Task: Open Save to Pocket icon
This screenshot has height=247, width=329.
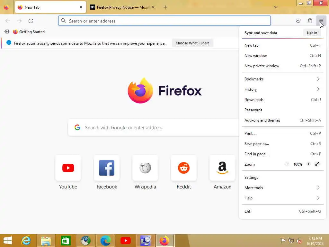Action: click(298, 21)
